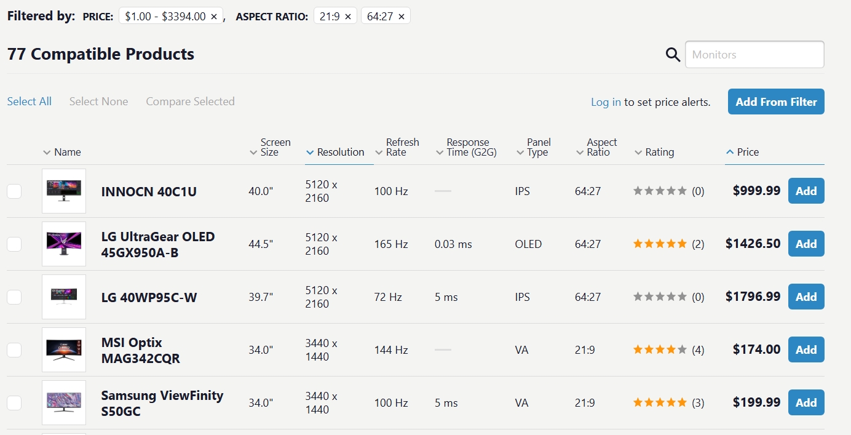
Task: Click MSI Optix MAG342CQR star rating
Action: pyautogui.click(x=660, y=349)
